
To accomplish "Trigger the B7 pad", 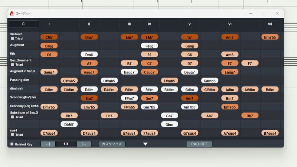I will click(x=129, y=63).
